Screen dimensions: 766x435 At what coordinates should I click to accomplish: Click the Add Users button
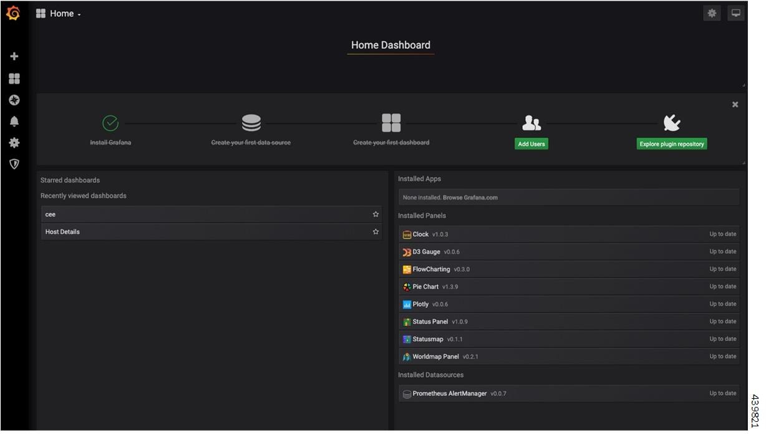[x=531, y=144]
